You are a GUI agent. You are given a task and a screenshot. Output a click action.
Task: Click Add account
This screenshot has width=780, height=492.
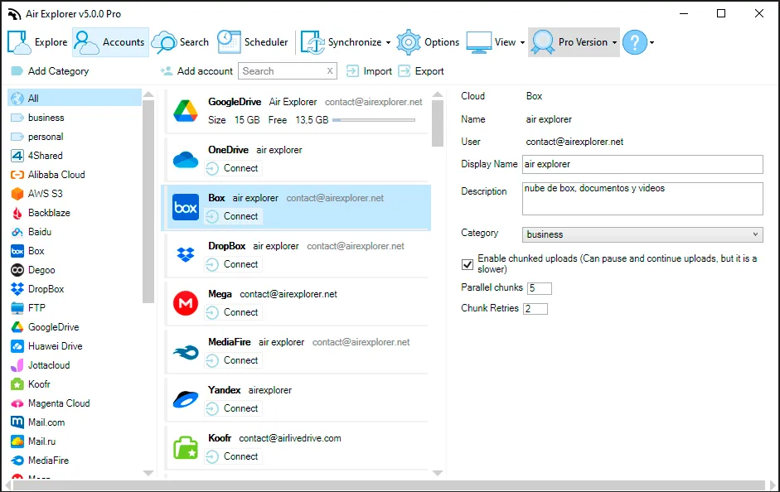196,71
